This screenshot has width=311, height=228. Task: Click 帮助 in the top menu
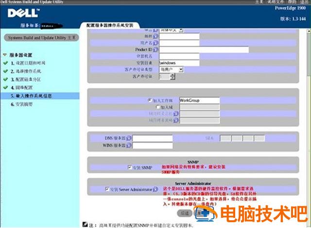click(292, 2)
